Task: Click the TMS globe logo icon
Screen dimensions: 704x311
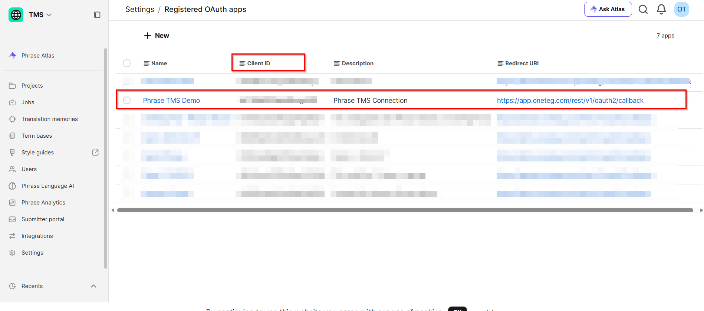Action: tap(16, 15)
